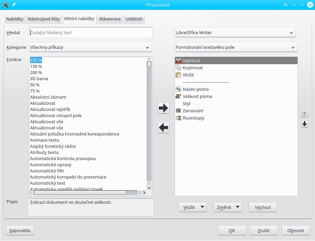The width and height of the screenshot is (315, 241).
Task: Open the Vložit dropdown button
Action: [x=193, y=207]
